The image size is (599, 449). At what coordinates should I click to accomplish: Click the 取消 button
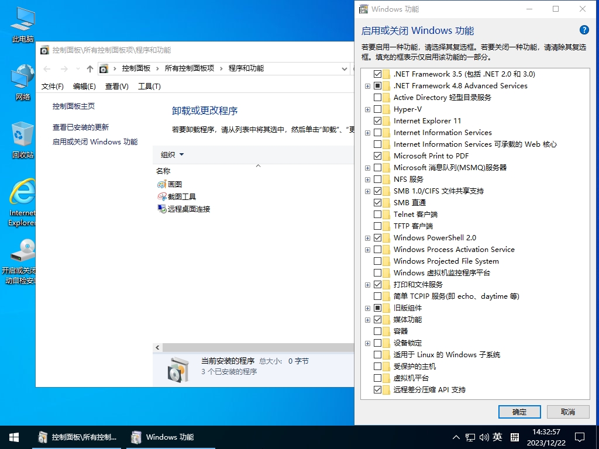pos(567,412)
